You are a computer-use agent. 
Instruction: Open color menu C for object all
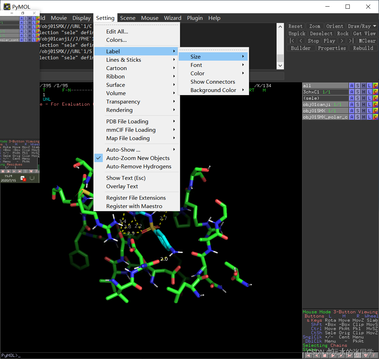click(376, 86)
